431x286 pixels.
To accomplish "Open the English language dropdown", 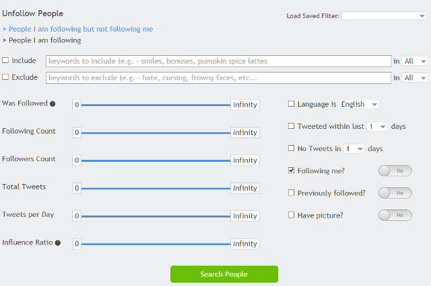I will click(358, 104).
